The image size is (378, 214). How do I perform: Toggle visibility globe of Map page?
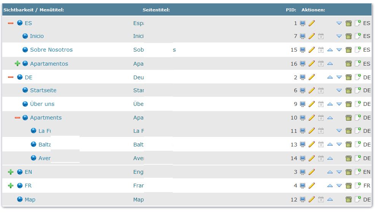tap(20, 199)
